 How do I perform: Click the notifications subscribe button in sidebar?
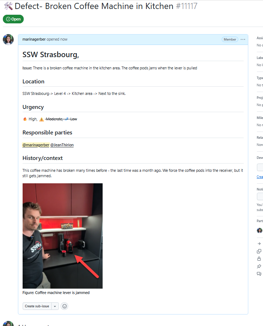tap(260, 196)
